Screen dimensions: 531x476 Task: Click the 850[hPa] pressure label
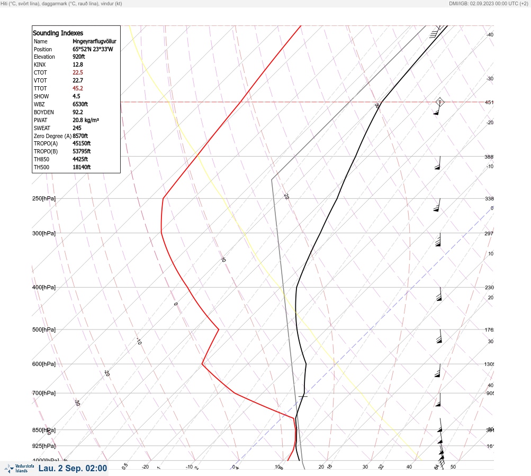tap(44, 430)
